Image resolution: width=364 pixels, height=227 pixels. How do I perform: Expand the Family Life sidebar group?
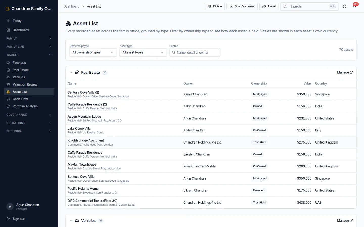pyautogui.click(x=29, y=47)
